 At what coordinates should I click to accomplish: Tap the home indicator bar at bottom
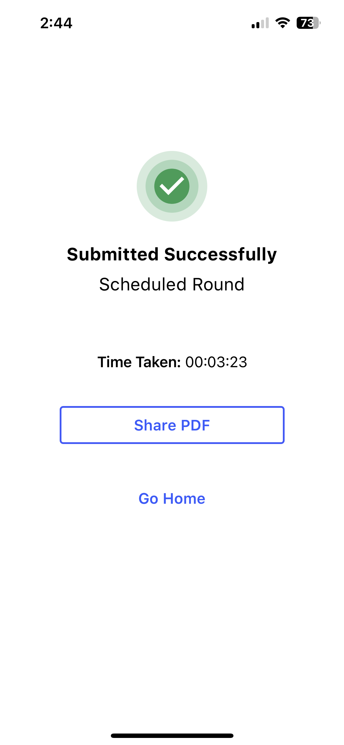point(172,736)
